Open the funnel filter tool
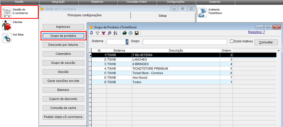 coord(98,33)
